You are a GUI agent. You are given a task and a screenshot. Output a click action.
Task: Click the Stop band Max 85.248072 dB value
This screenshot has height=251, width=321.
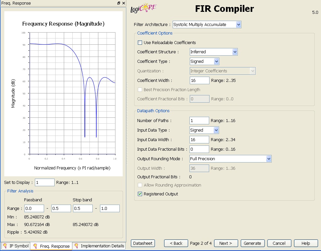86,225
